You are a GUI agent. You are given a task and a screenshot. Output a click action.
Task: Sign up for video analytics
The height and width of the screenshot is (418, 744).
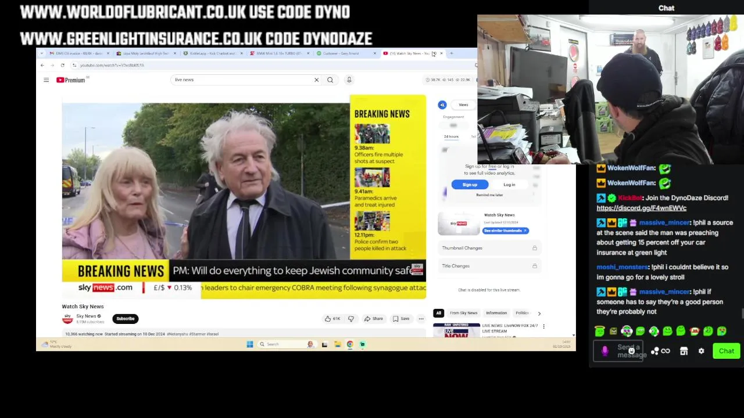470,185
